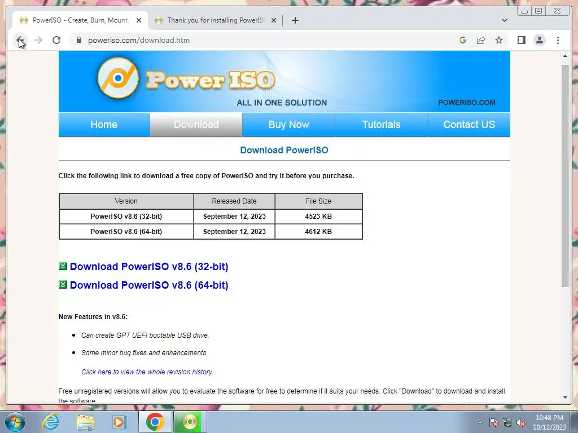Screen dimensions: 578x433
Task: Click the page scrollbar up arrow
Action: tap(565, 56)
